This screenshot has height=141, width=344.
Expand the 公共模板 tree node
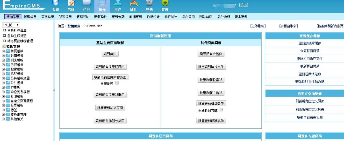pos(3,83)
